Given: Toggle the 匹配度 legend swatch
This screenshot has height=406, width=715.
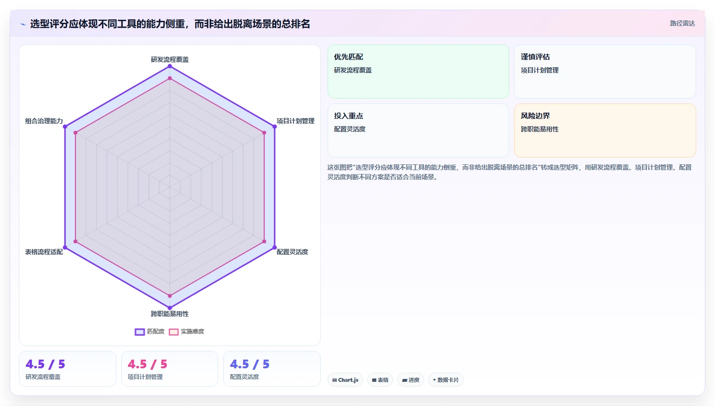Looking at the screenshot, I should tap(140, 332).
